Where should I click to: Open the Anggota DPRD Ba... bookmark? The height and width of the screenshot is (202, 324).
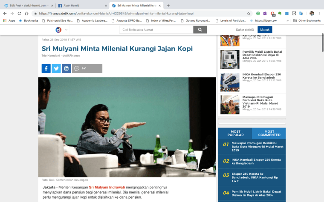tap(127, 20)
